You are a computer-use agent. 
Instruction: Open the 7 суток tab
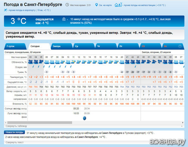click(15, 46)
